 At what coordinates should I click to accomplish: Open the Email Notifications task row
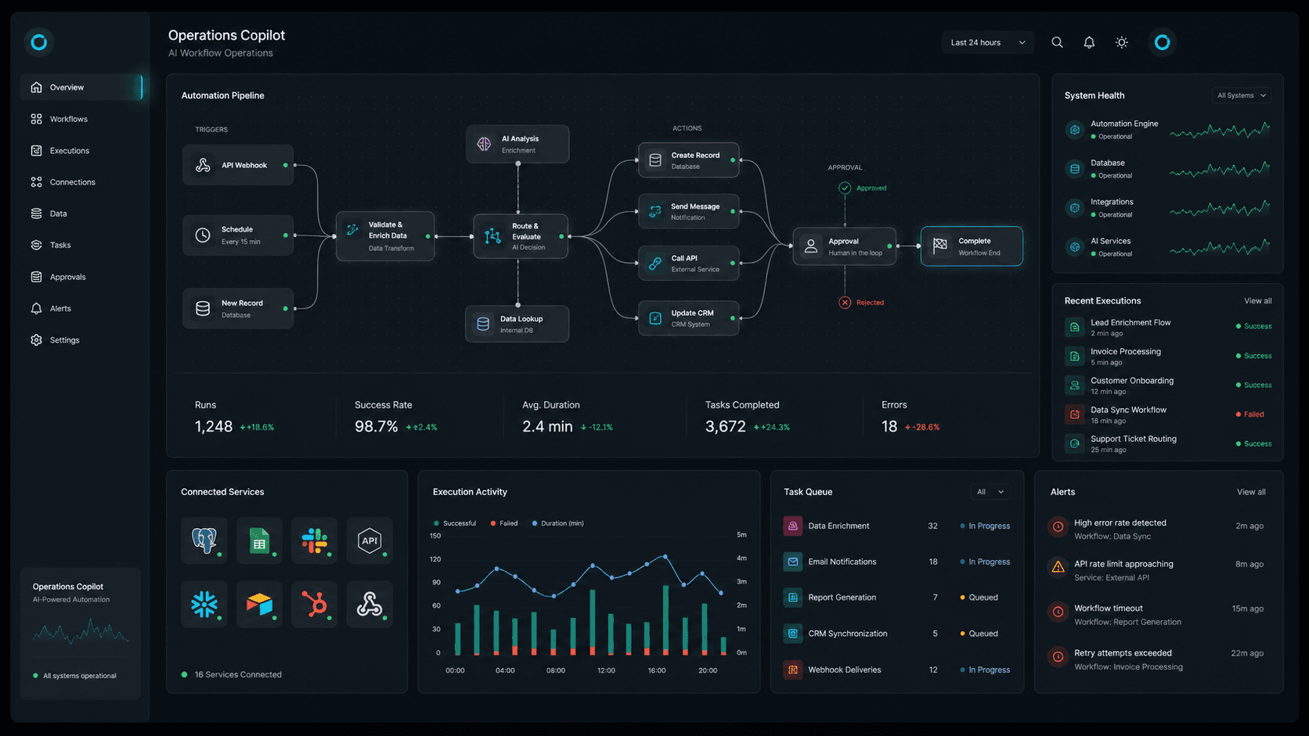[897, 562]
